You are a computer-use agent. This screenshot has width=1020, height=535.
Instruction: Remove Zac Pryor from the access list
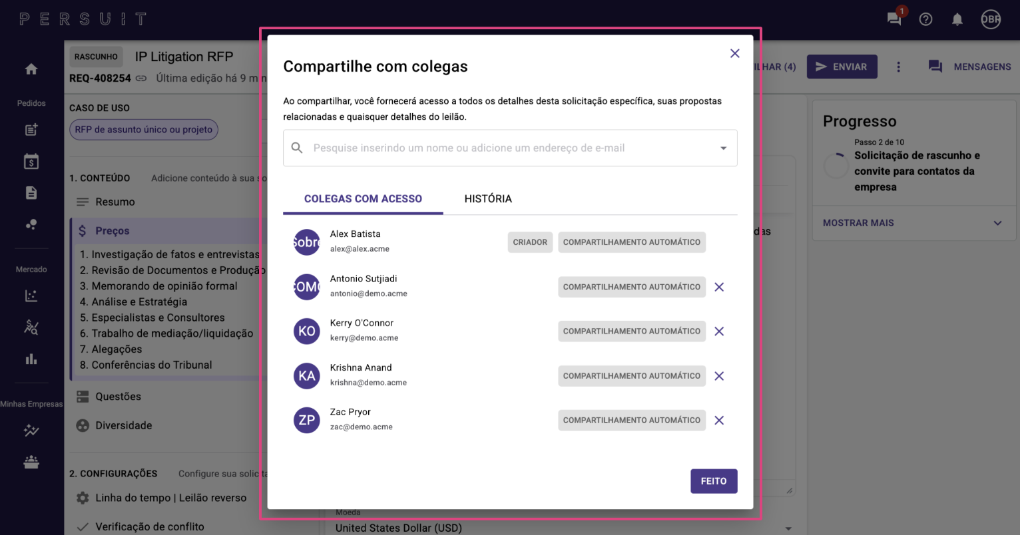[x=719, y=421]
